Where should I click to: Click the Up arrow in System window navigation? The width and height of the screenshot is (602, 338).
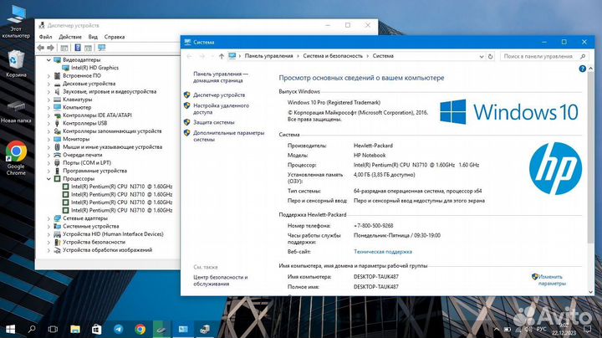pos(221,56)
